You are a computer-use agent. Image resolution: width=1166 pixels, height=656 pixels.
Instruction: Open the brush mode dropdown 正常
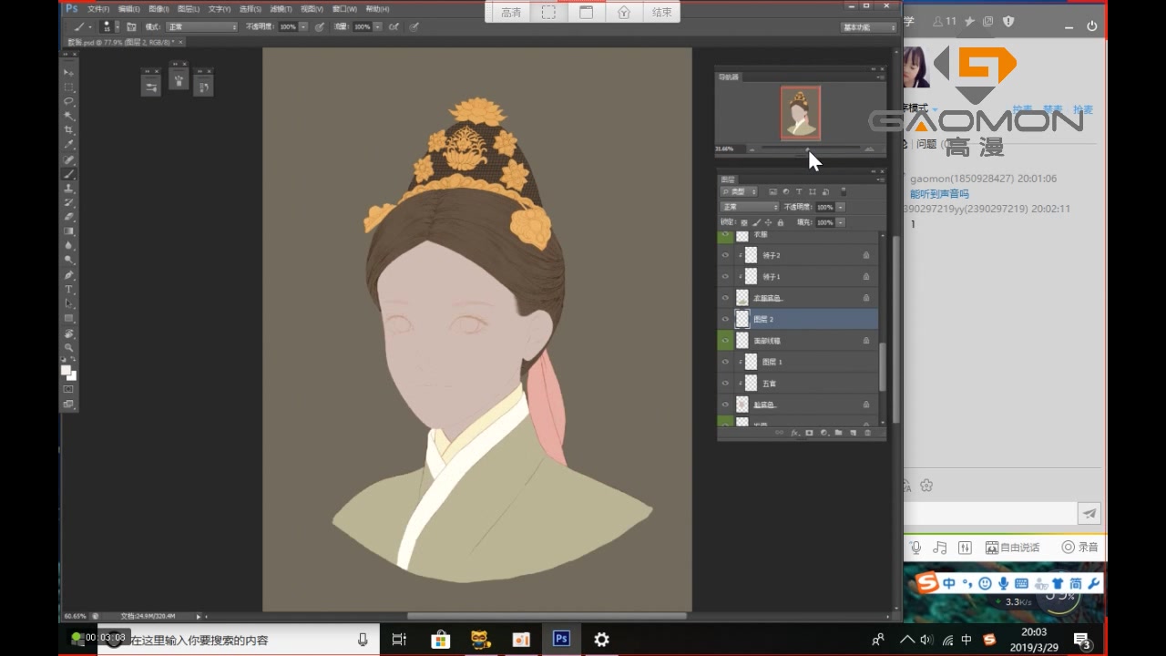click(200, 27)
